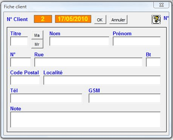Focus the Titre input field
This screenshot has width=173, height=140.
(19, 41)
